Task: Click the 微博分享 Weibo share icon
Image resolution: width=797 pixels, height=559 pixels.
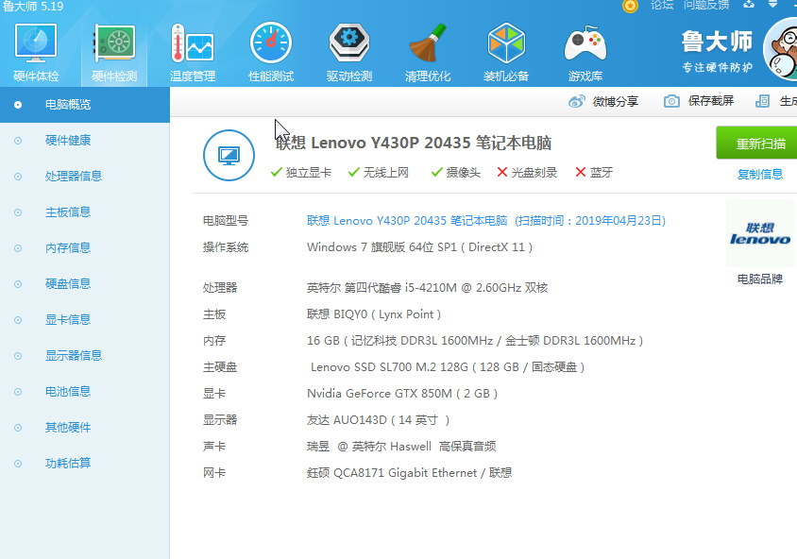Action: click(576, 101)
